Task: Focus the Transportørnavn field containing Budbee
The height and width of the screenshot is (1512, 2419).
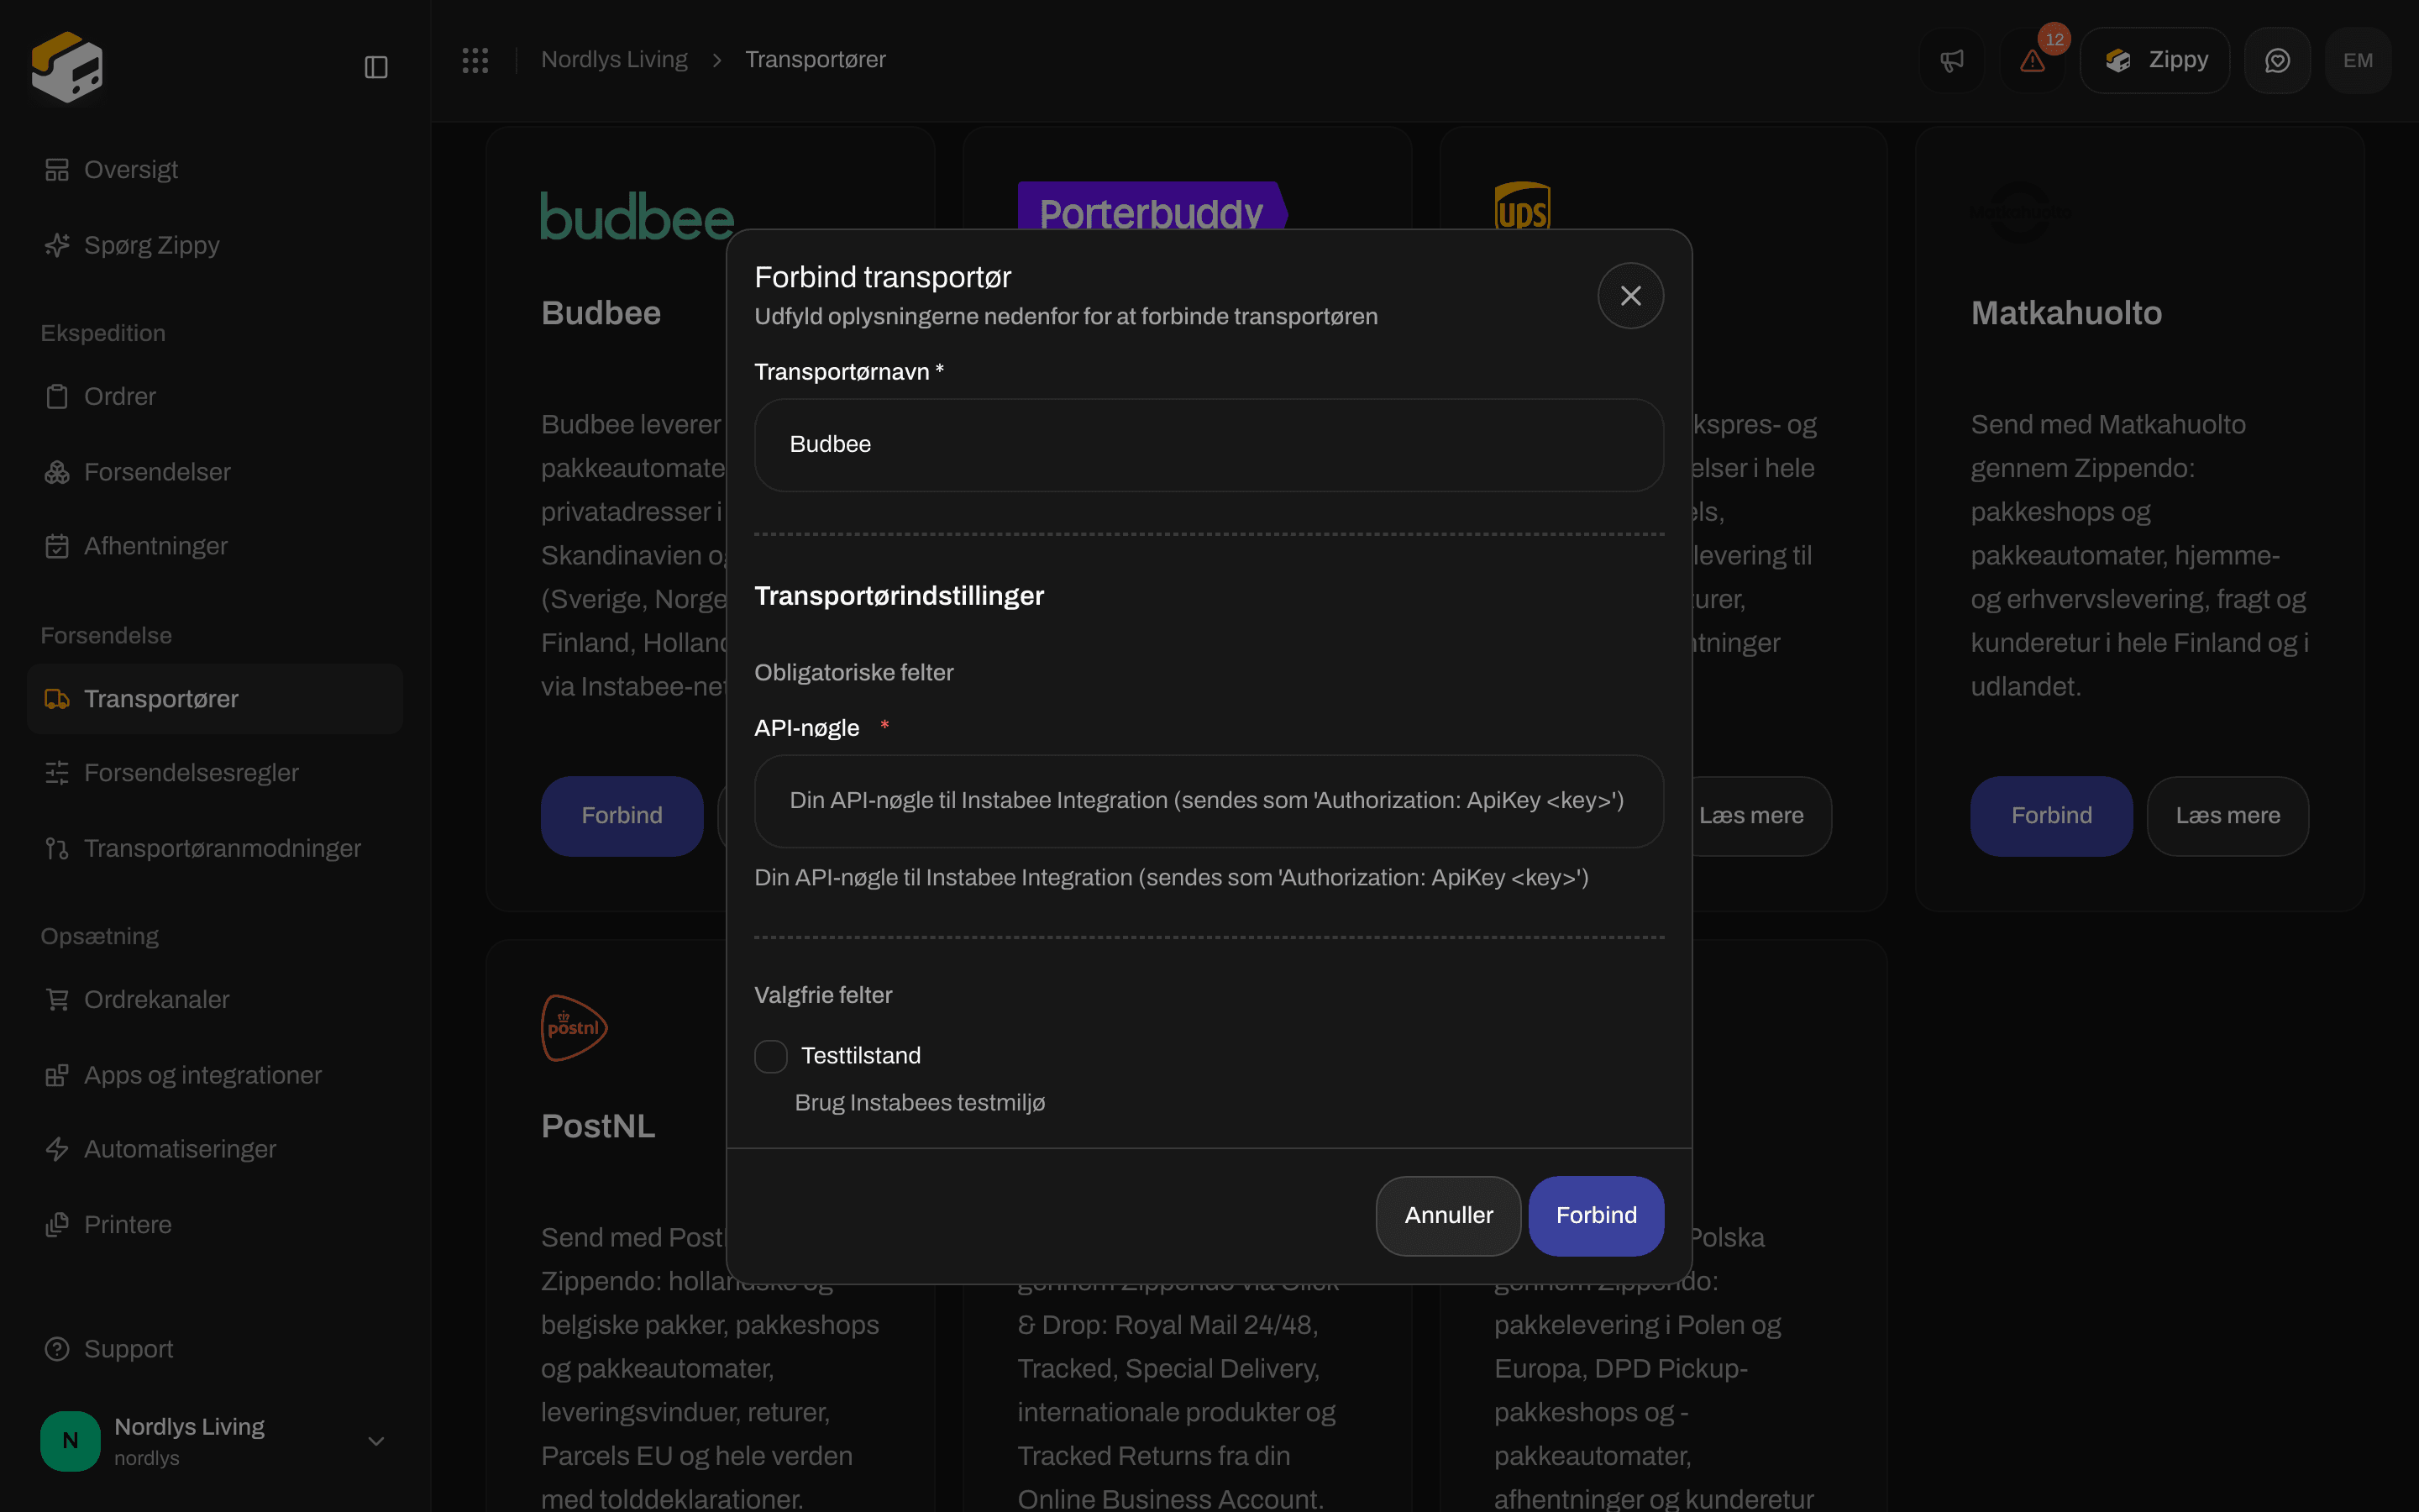Action: [1209, 445]
